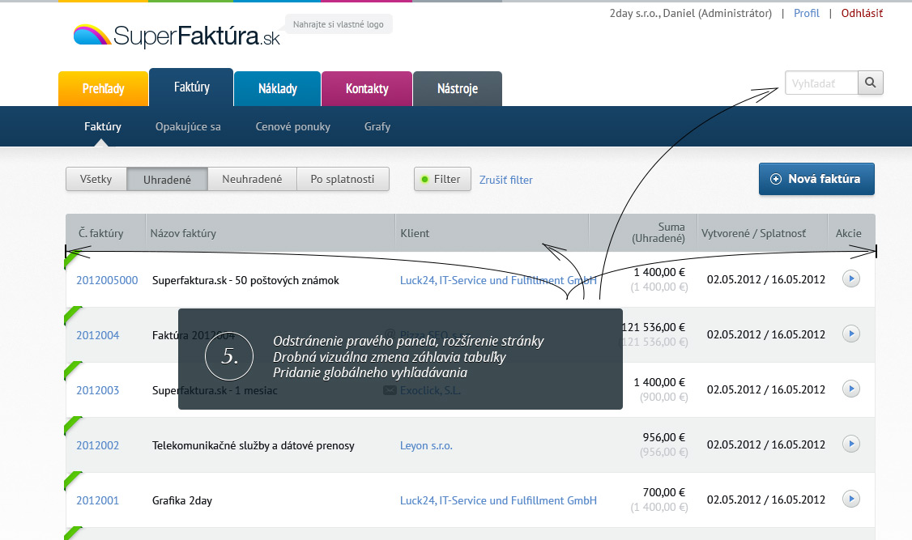Open the Grafy submenu item
912x540 pixels.
[x=377, y=126]
